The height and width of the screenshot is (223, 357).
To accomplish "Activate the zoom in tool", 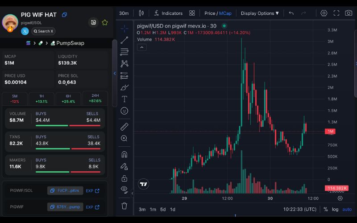I will [x=125, y=138].
